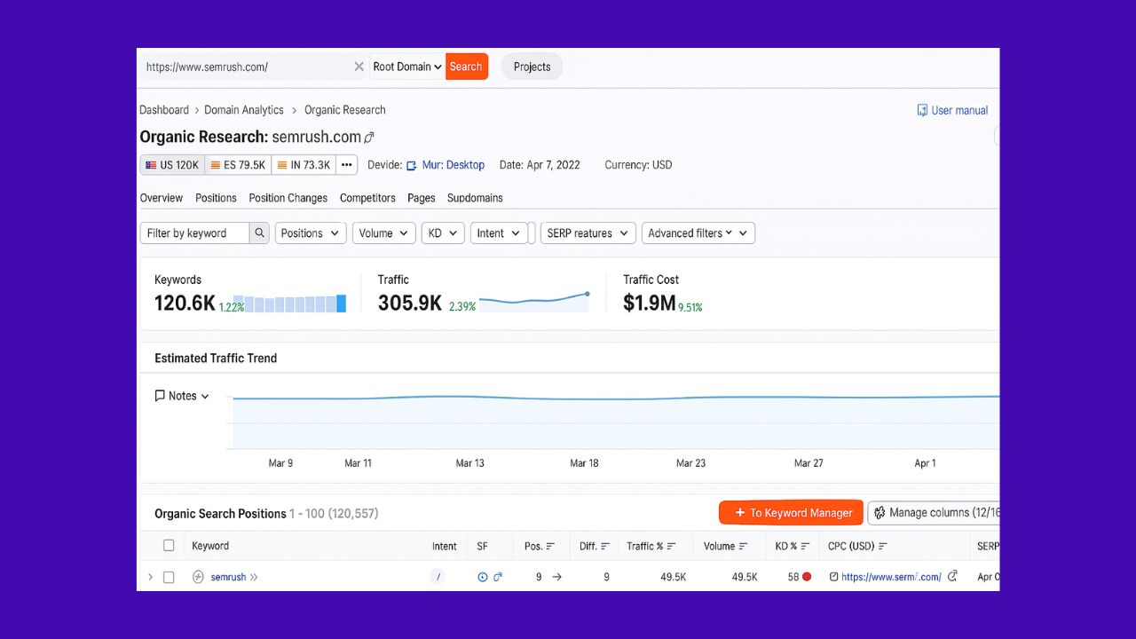Viewport: 1136px width, 639px height.
Task: Click the Projects button
Action: (532, 67)
